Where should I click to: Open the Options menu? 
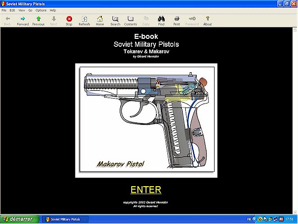pyautogui.click(x=41, y=10)
